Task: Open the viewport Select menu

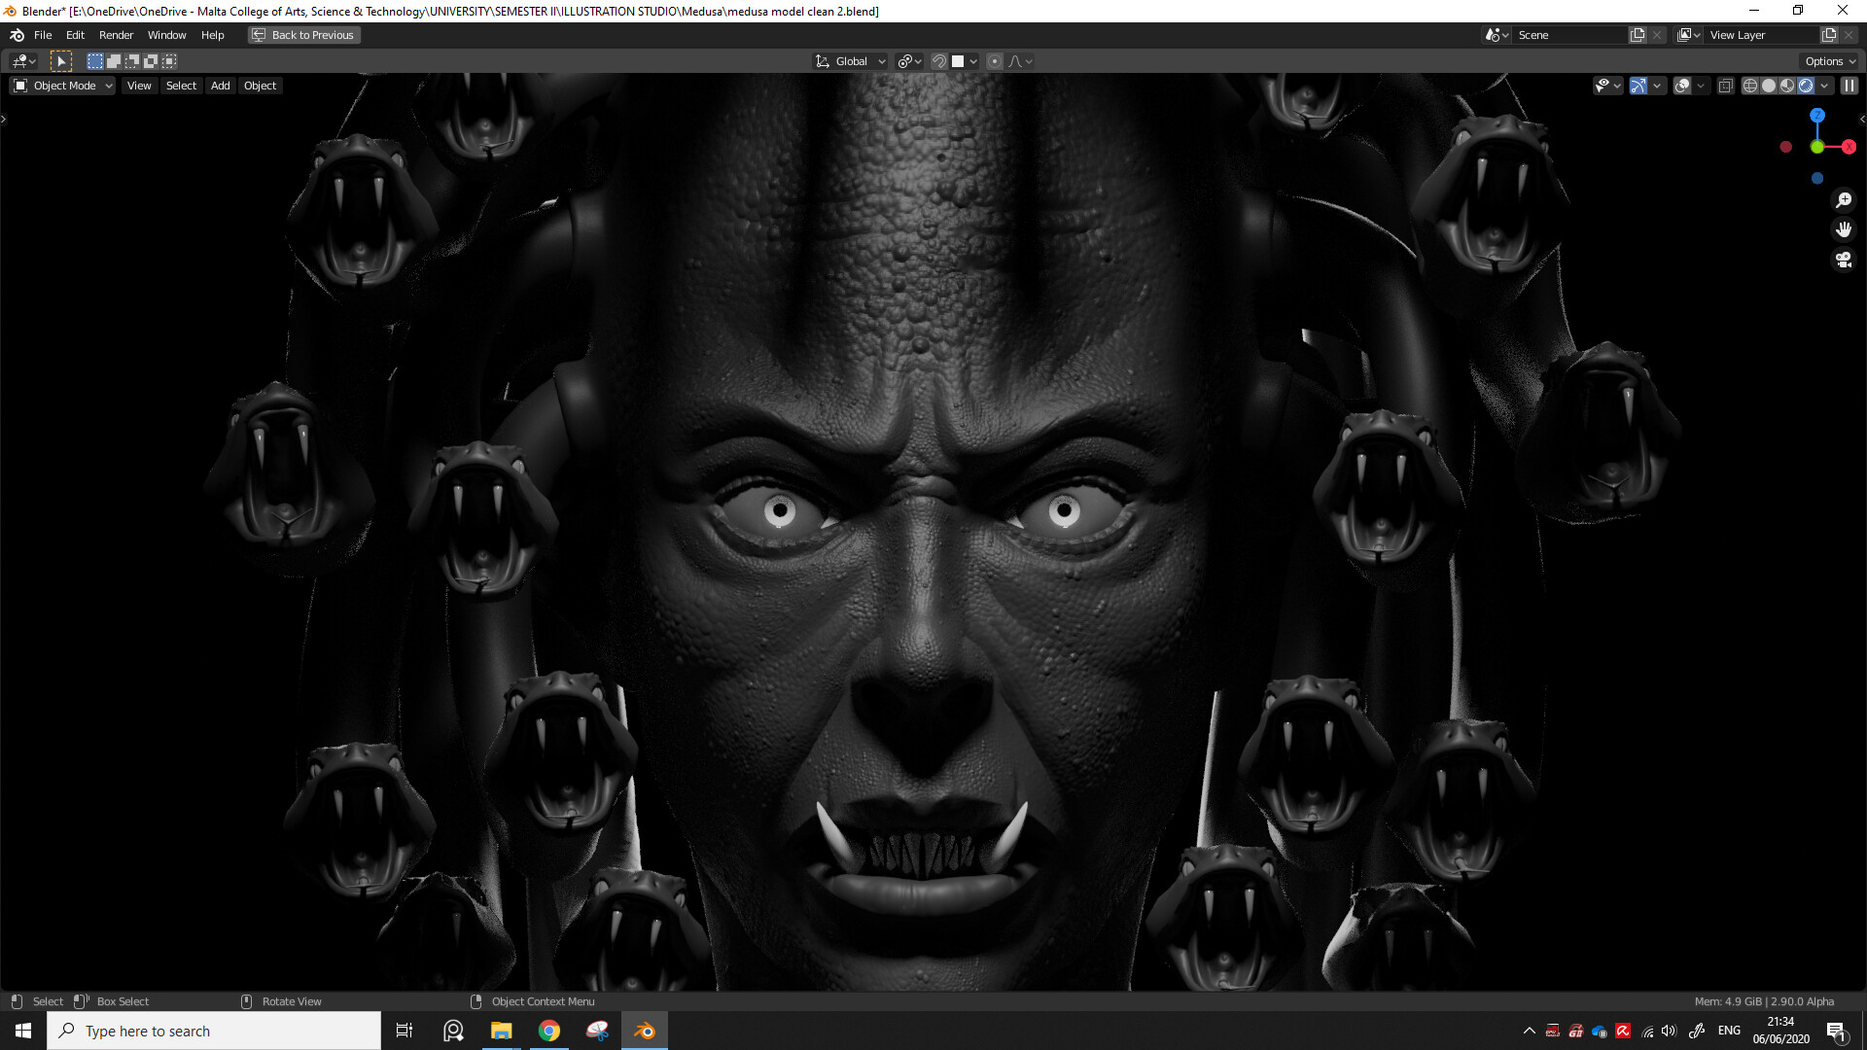Action: pos(181,86)
